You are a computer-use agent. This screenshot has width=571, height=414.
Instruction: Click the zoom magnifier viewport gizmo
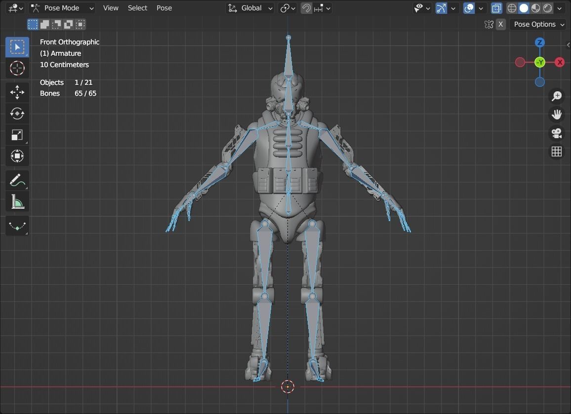[x=557, y=96]
